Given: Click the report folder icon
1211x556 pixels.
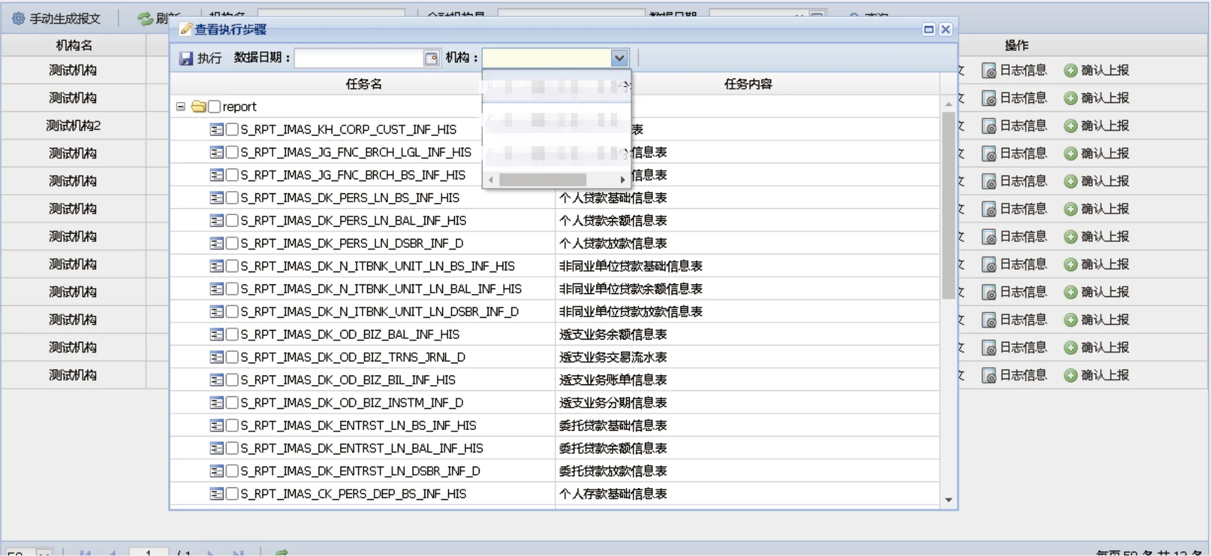Looking at the screenshot, I should tap(199, 107).
